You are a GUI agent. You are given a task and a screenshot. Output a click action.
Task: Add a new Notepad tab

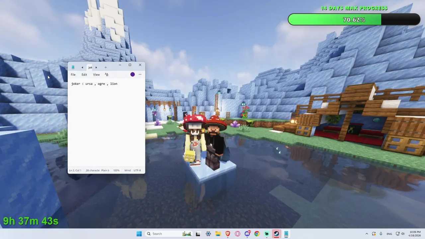pyautogui.click(x=106, y=67)
